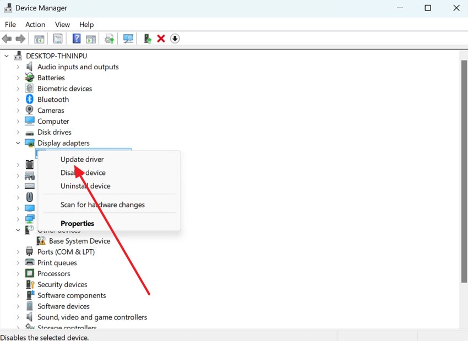Expand the Bluetooth category chevron
Viewport: 468px width, 341px height.
tap(18, 100)
